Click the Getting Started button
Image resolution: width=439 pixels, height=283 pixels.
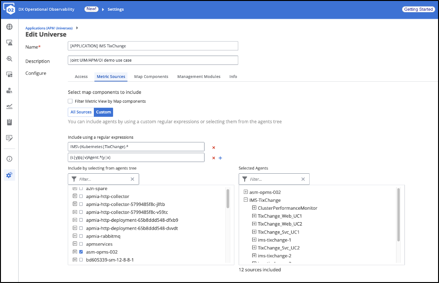[418, 9]
